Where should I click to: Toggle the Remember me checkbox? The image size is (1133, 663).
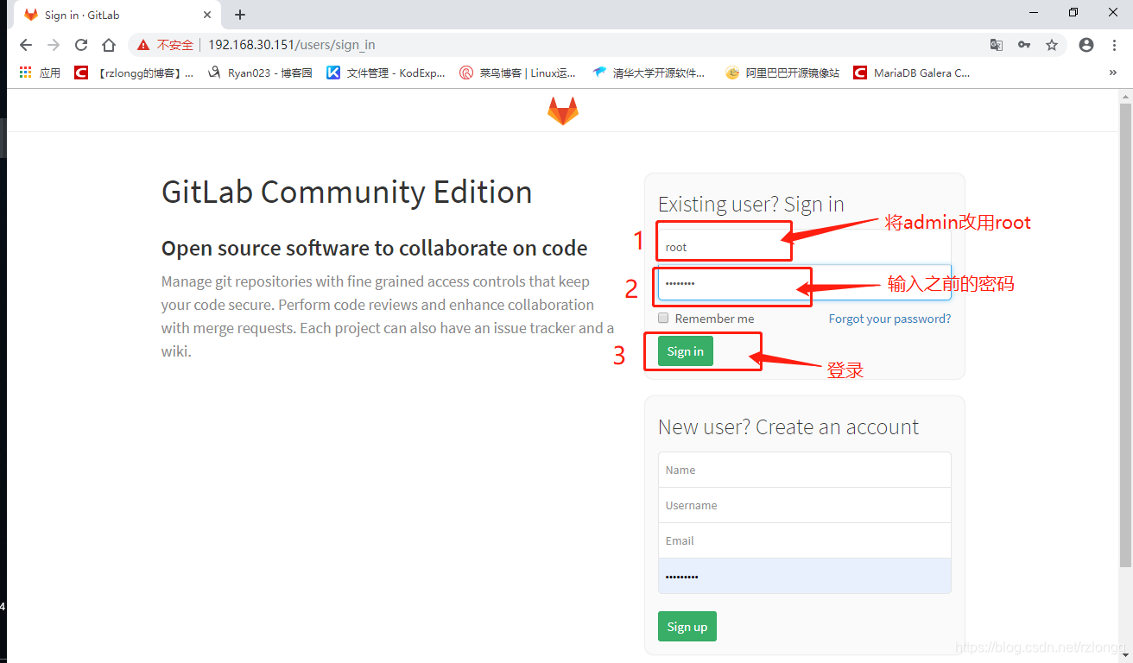(663, 318)
